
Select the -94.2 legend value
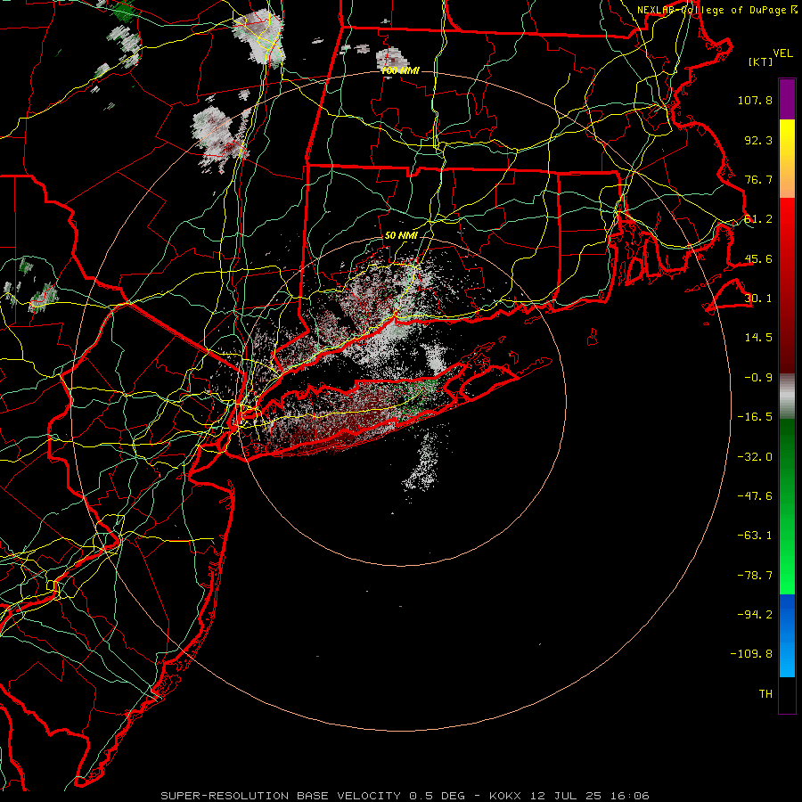click(755, 615)
